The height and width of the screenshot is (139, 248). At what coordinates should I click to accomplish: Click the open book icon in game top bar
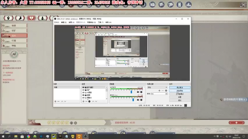[170, 5]
